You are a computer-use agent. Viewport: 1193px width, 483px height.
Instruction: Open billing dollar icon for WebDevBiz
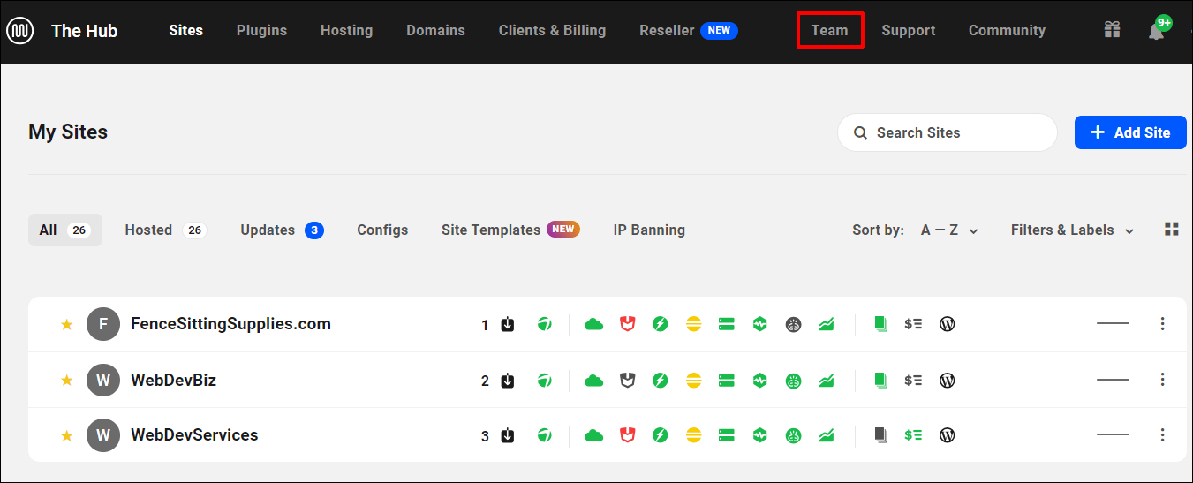913,381
